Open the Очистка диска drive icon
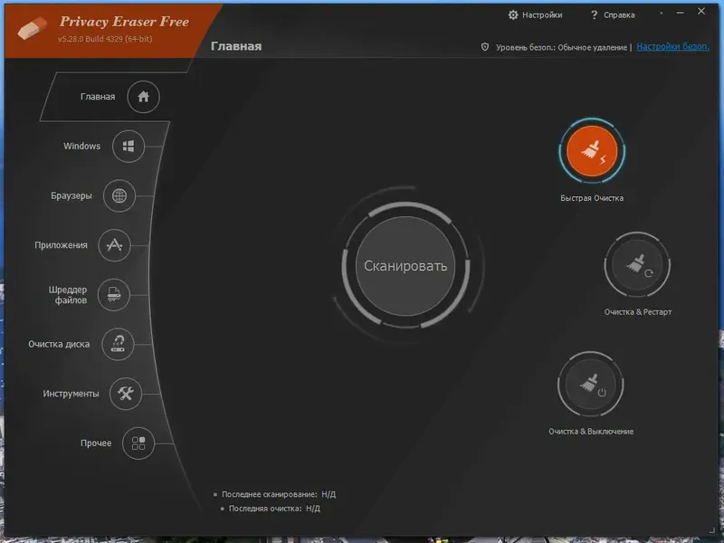 pyautogui.click(x=118, y=344)
